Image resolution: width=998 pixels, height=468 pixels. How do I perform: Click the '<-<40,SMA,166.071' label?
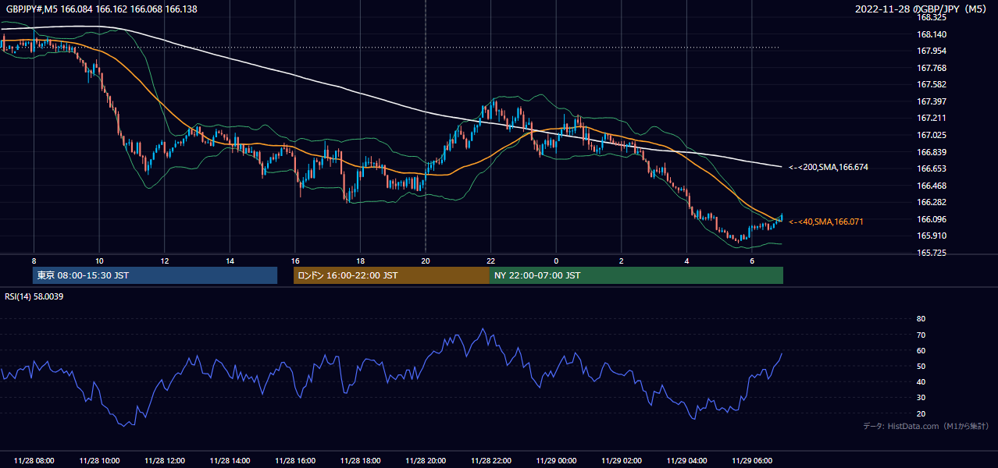click(826, 222)
